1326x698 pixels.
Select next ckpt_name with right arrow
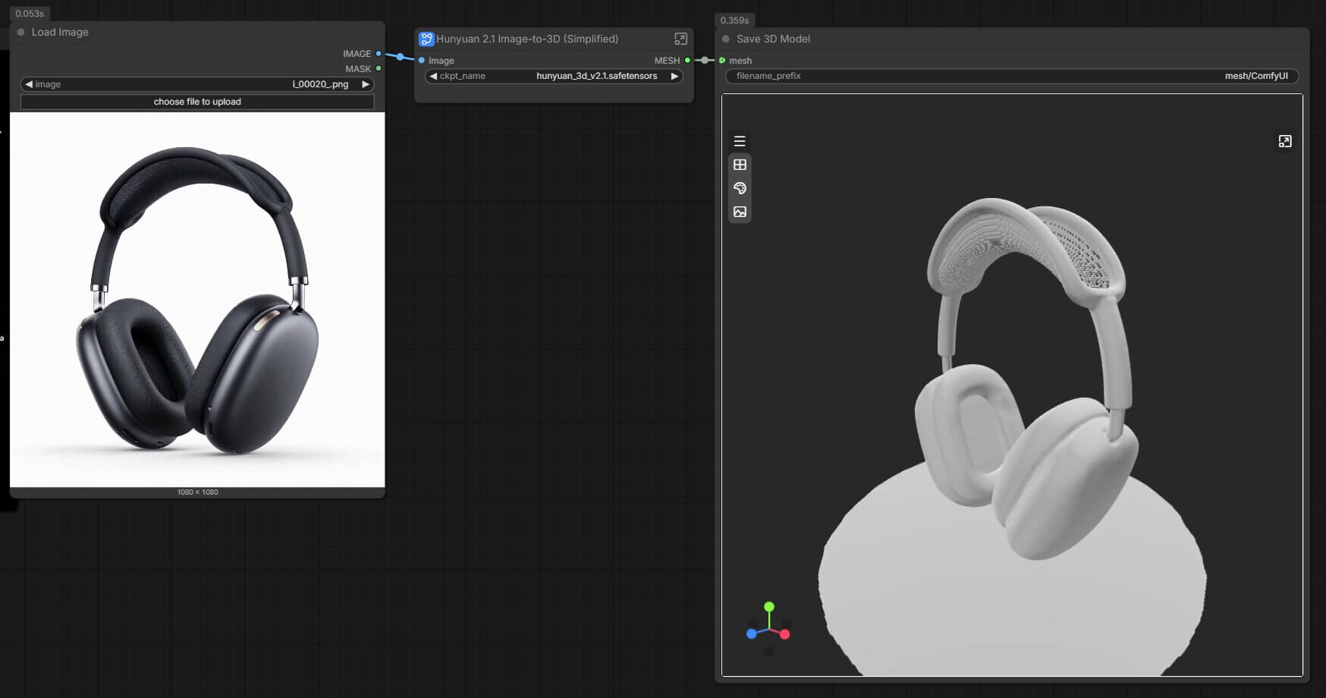(x=674, y=76)
